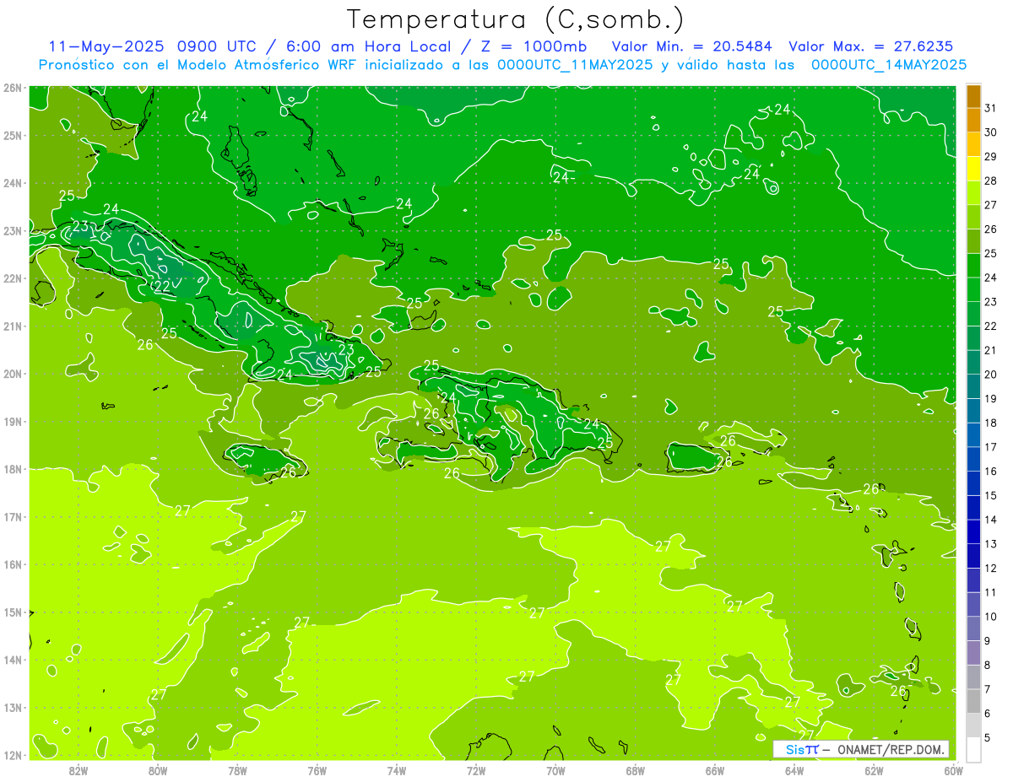Image resolution: width=1013 pixels, height=782 pixels.
Task: Pick the legend swatch between 20 and 21
Action: [973, 363]
